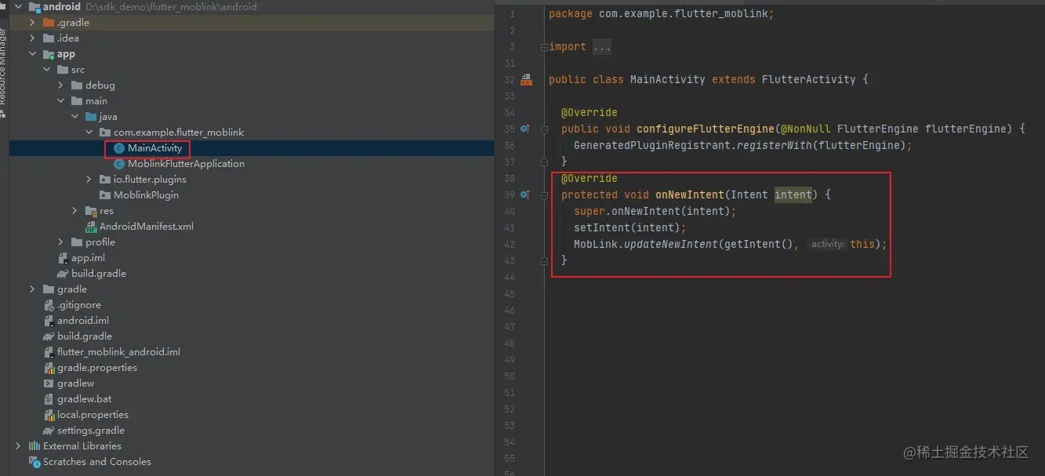Click '@NonNull' annotation on line 35

(805, 129)
